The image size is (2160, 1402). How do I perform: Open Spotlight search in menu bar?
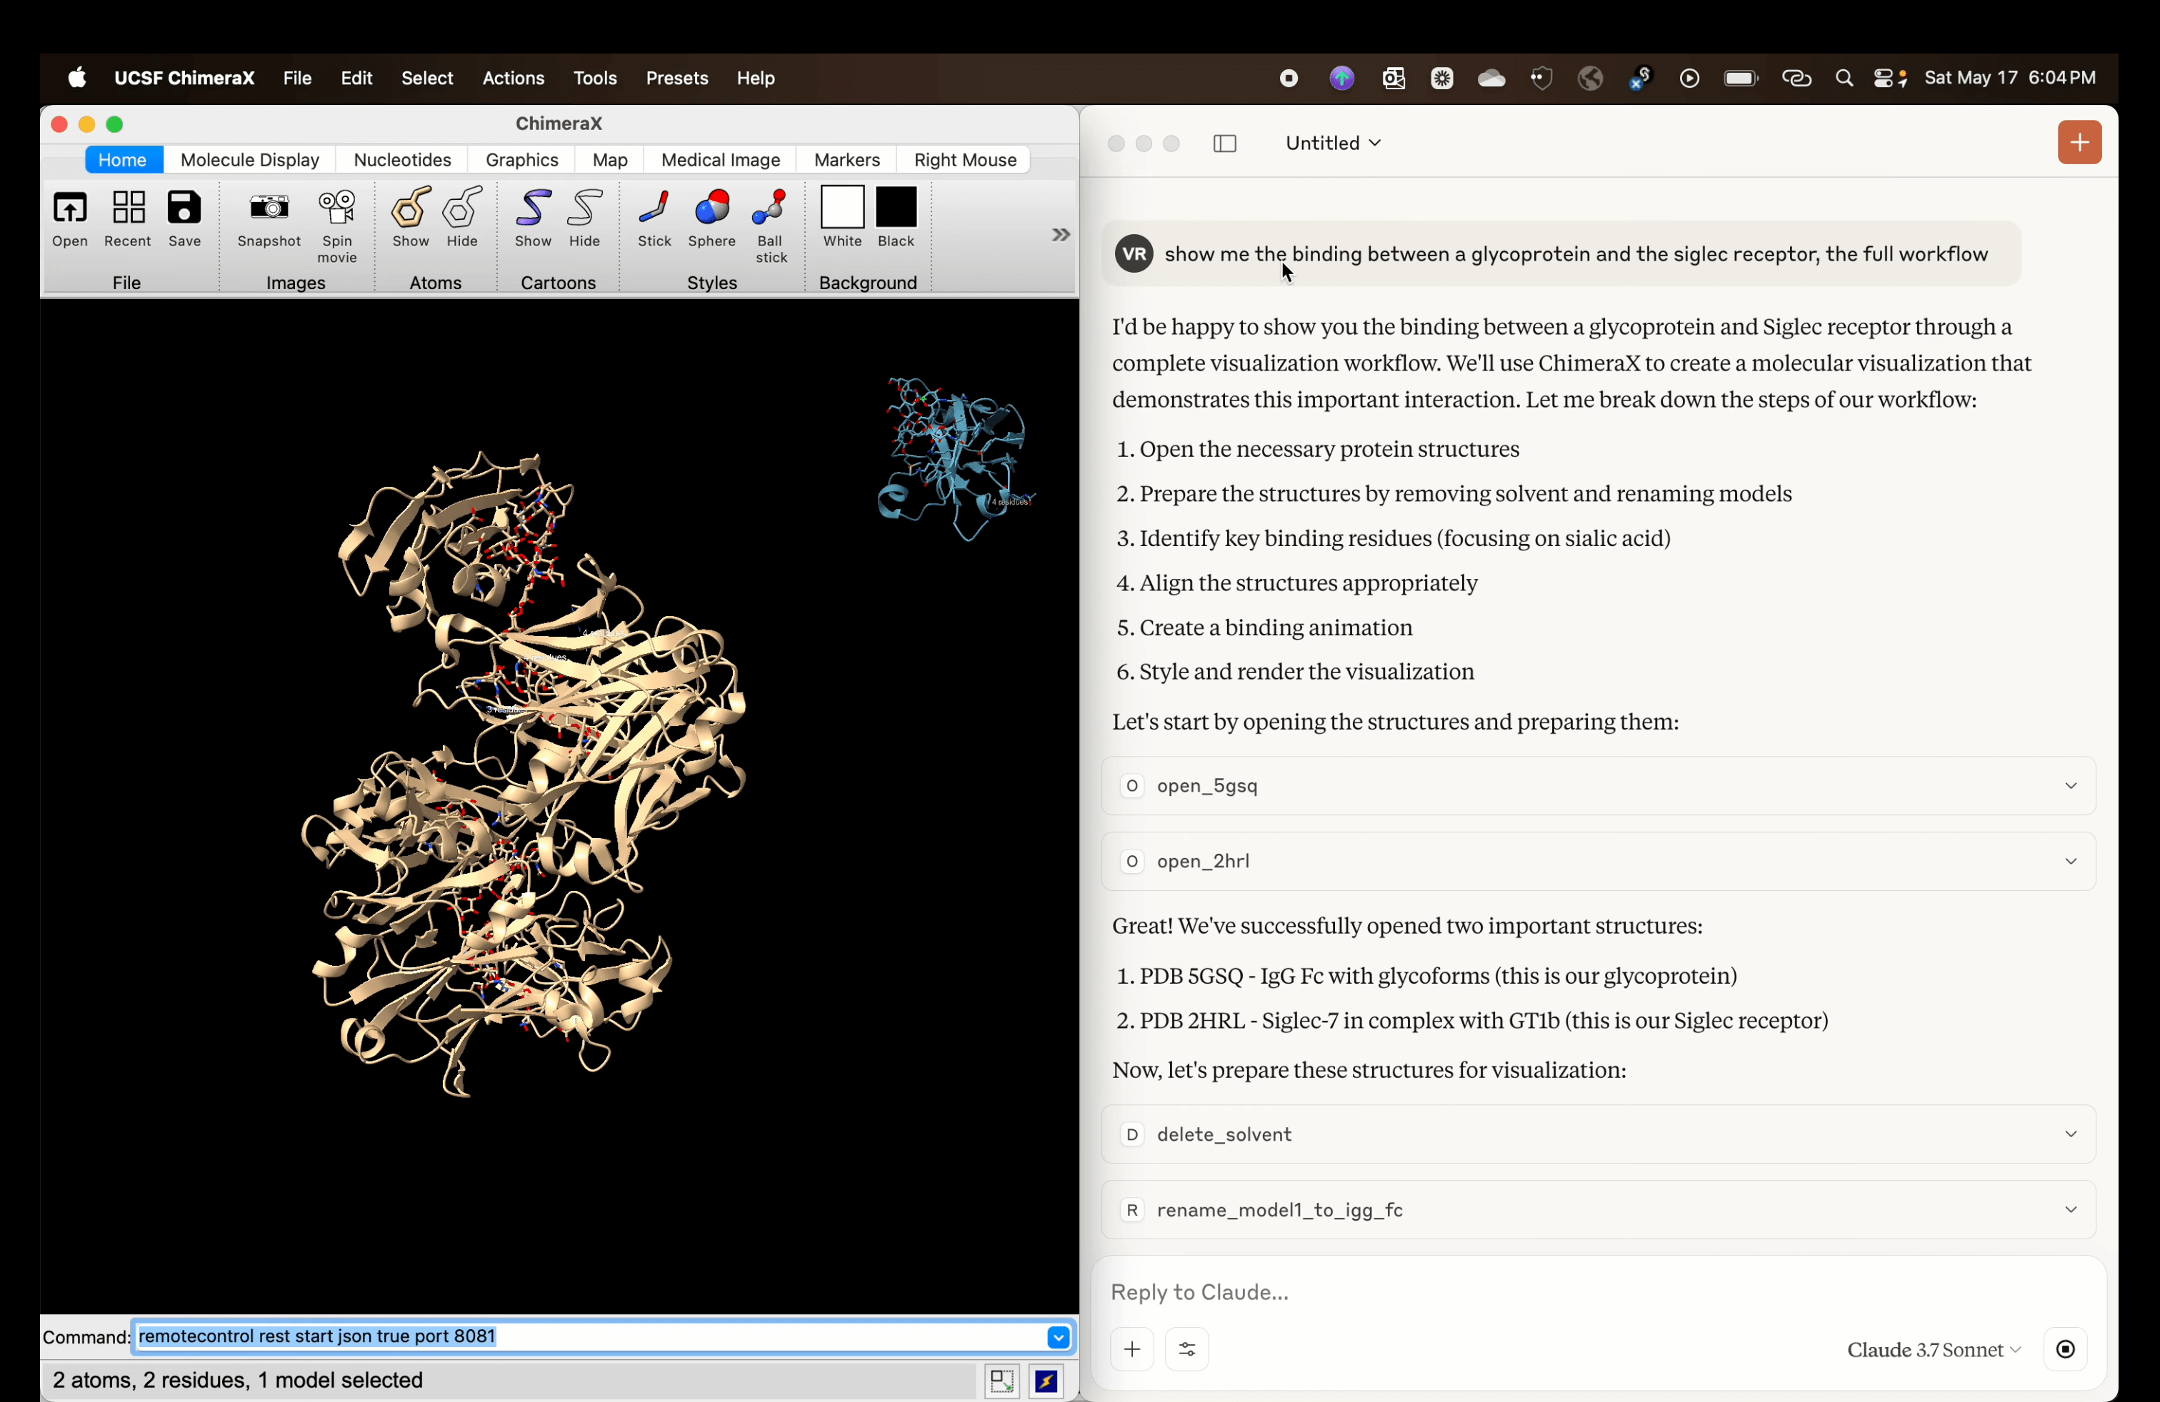pos(1844,78)
